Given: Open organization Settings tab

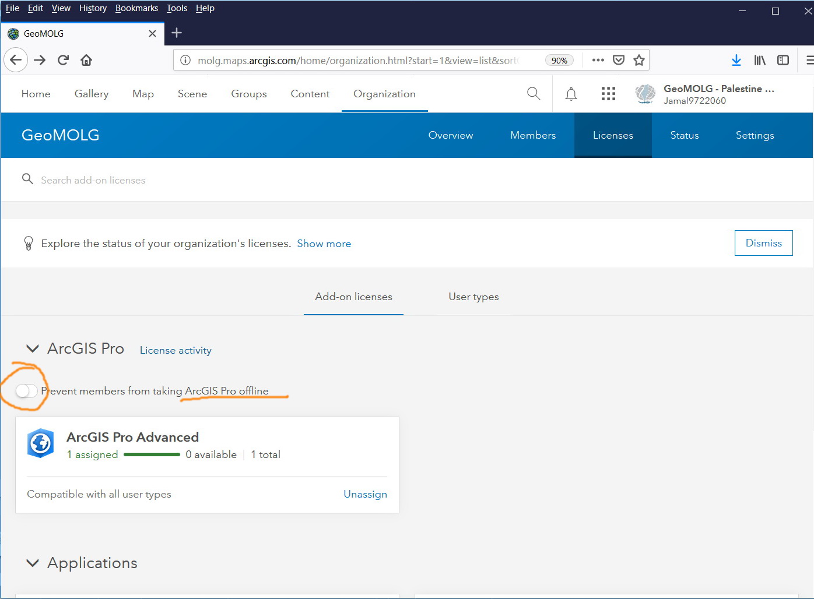Looking at the screenshot, I should (755, 135).
